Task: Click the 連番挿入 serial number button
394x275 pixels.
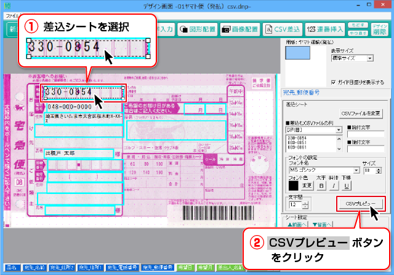Action: 325,29
